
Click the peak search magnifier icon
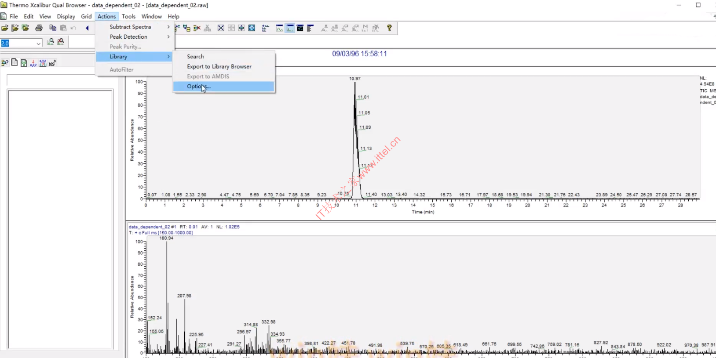point(51,42)
